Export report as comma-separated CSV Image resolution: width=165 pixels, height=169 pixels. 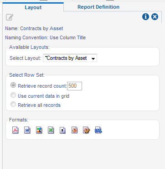point(62,130)
